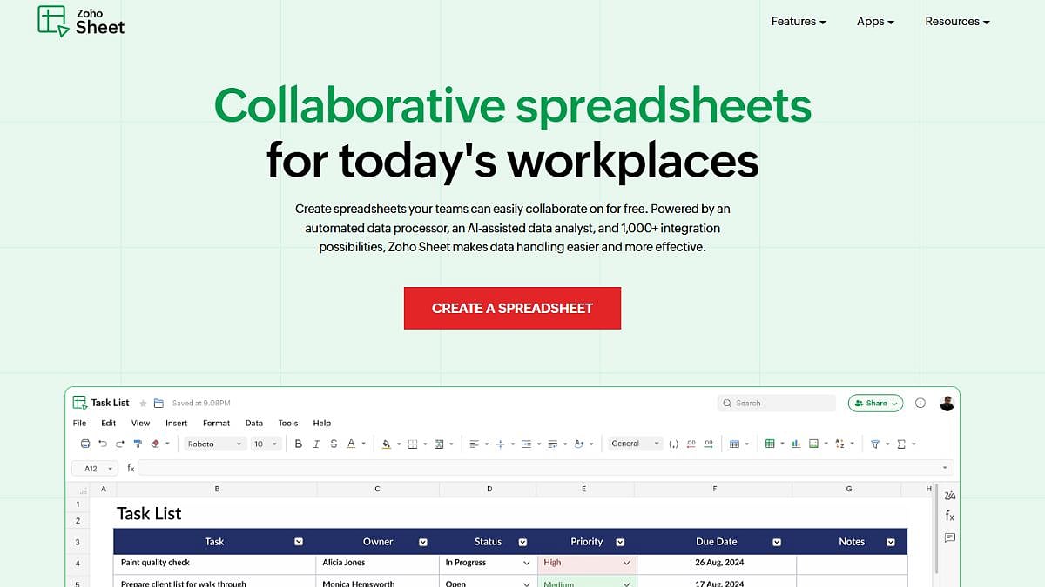This screenshot has height=587, width=1045.
Task: Open the Status column filter arrow
Action: 523,542
